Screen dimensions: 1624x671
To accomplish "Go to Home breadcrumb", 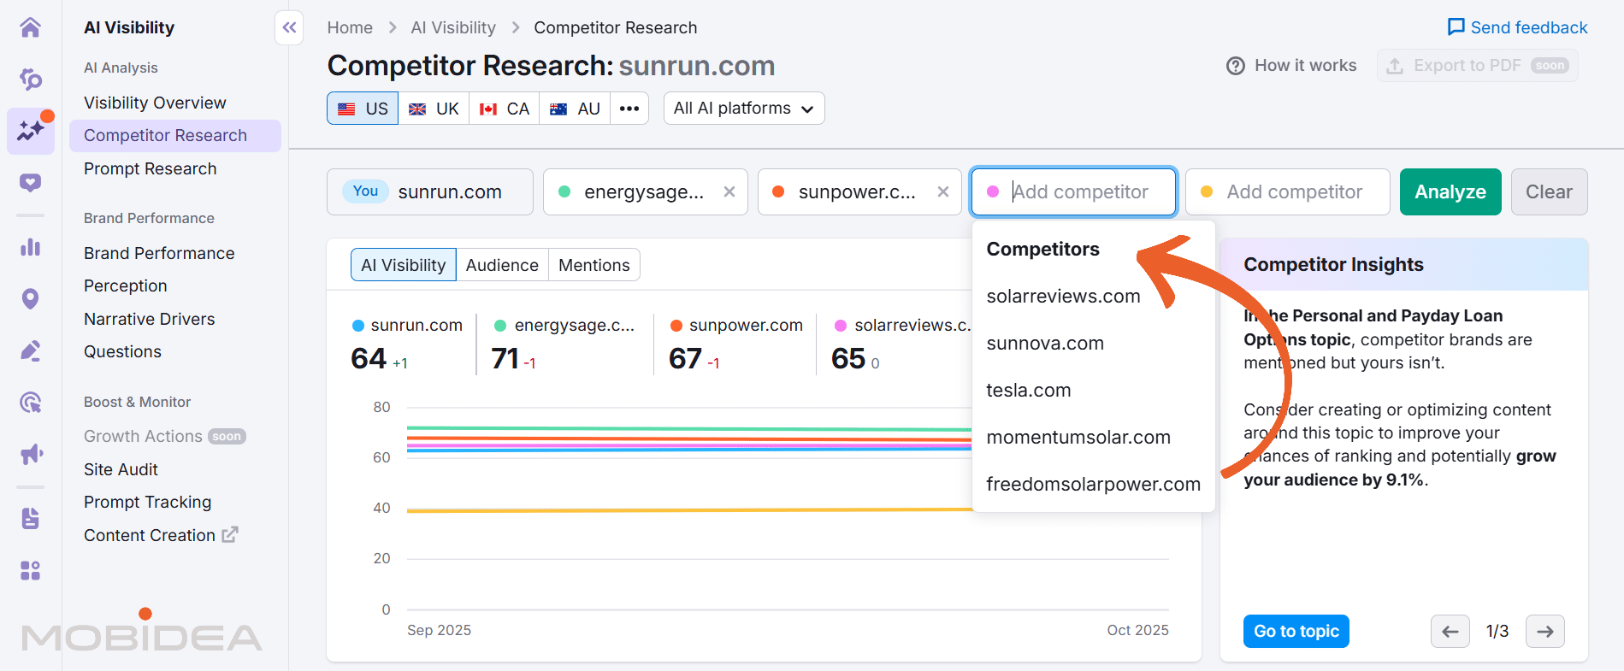I will click(350, 27).
